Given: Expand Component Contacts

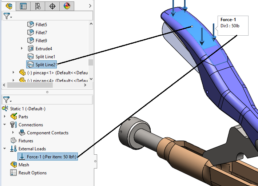Looking at the screenshot, I should tap(13, 132).
